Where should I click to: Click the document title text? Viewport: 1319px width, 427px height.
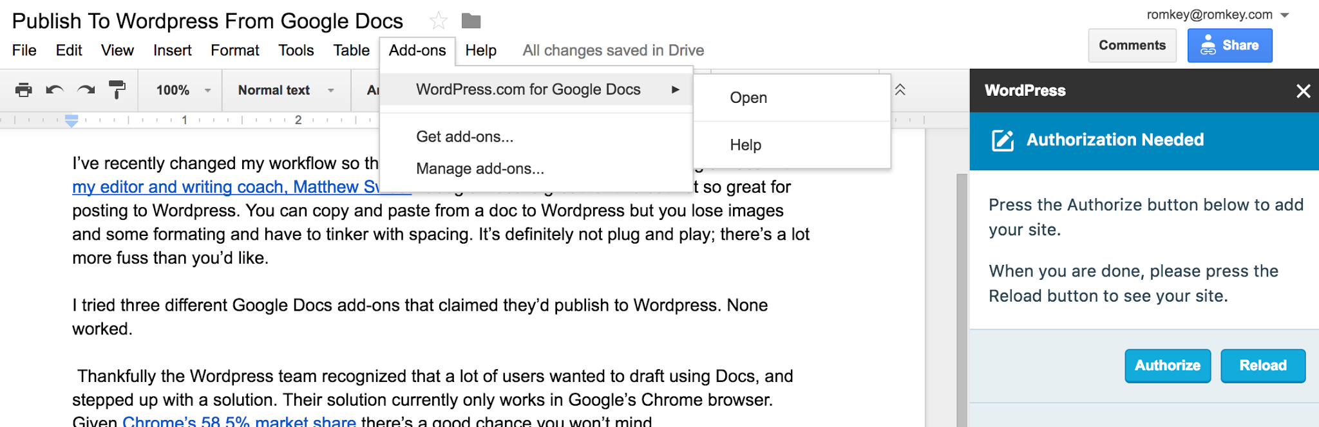pyautogui.click(x=207, y=21)
